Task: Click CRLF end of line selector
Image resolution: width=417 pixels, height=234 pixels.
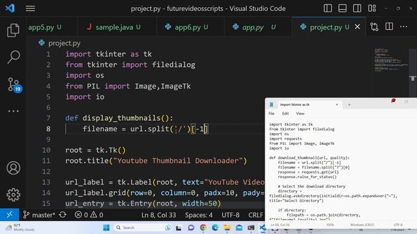Action: pyautogui.click(x=255, y=215)
